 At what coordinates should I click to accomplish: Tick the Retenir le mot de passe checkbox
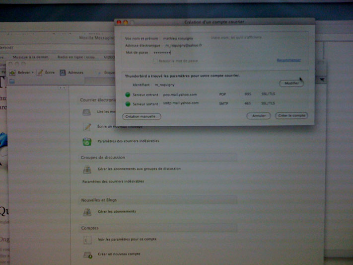click(155, 61)
